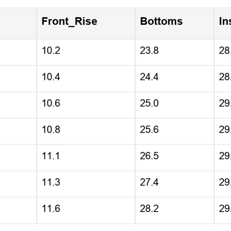Screen dimensions: 231x231
Task: Click the empty cell left of 10.2
Action: click(x=18, y=52)
